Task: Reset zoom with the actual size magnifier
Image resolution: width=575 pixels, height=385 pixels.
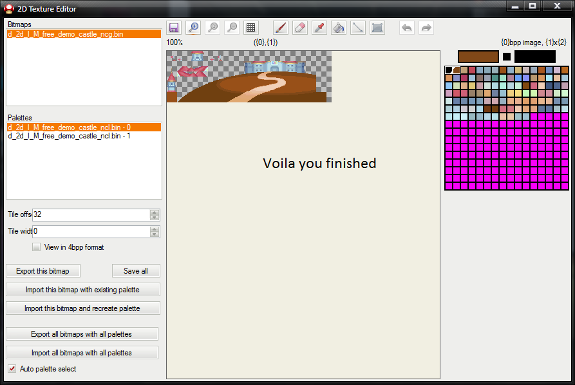Action: 212,28
